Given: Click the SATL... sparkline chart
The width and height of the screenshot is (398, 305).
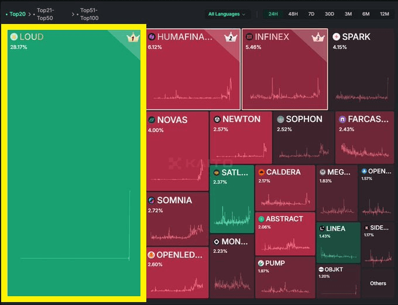Looking at the screenshot, I should pyautogui.click(x=232, y=217).
